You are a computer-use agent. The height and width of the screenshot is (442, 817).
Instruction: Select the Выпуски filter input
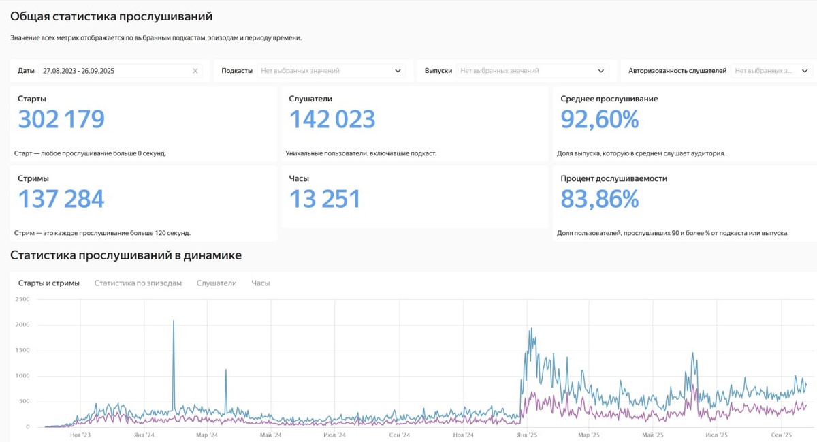(x=532, y=71)
